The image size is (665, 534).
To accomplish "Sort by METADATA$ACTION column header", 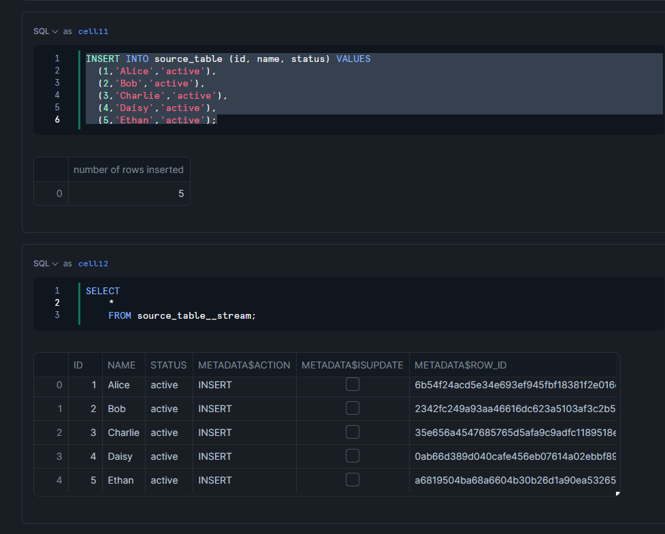I will tap(244, 365).
